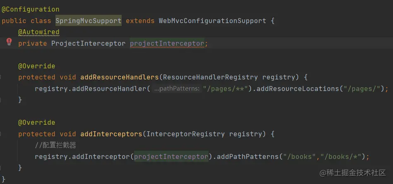The image size is (393, 184).
Task: Collapse the addResourceHandlers method fold marker
Action: pos(1,77)
